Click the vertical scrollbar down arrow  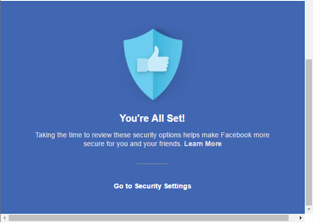tap(309, 209)
